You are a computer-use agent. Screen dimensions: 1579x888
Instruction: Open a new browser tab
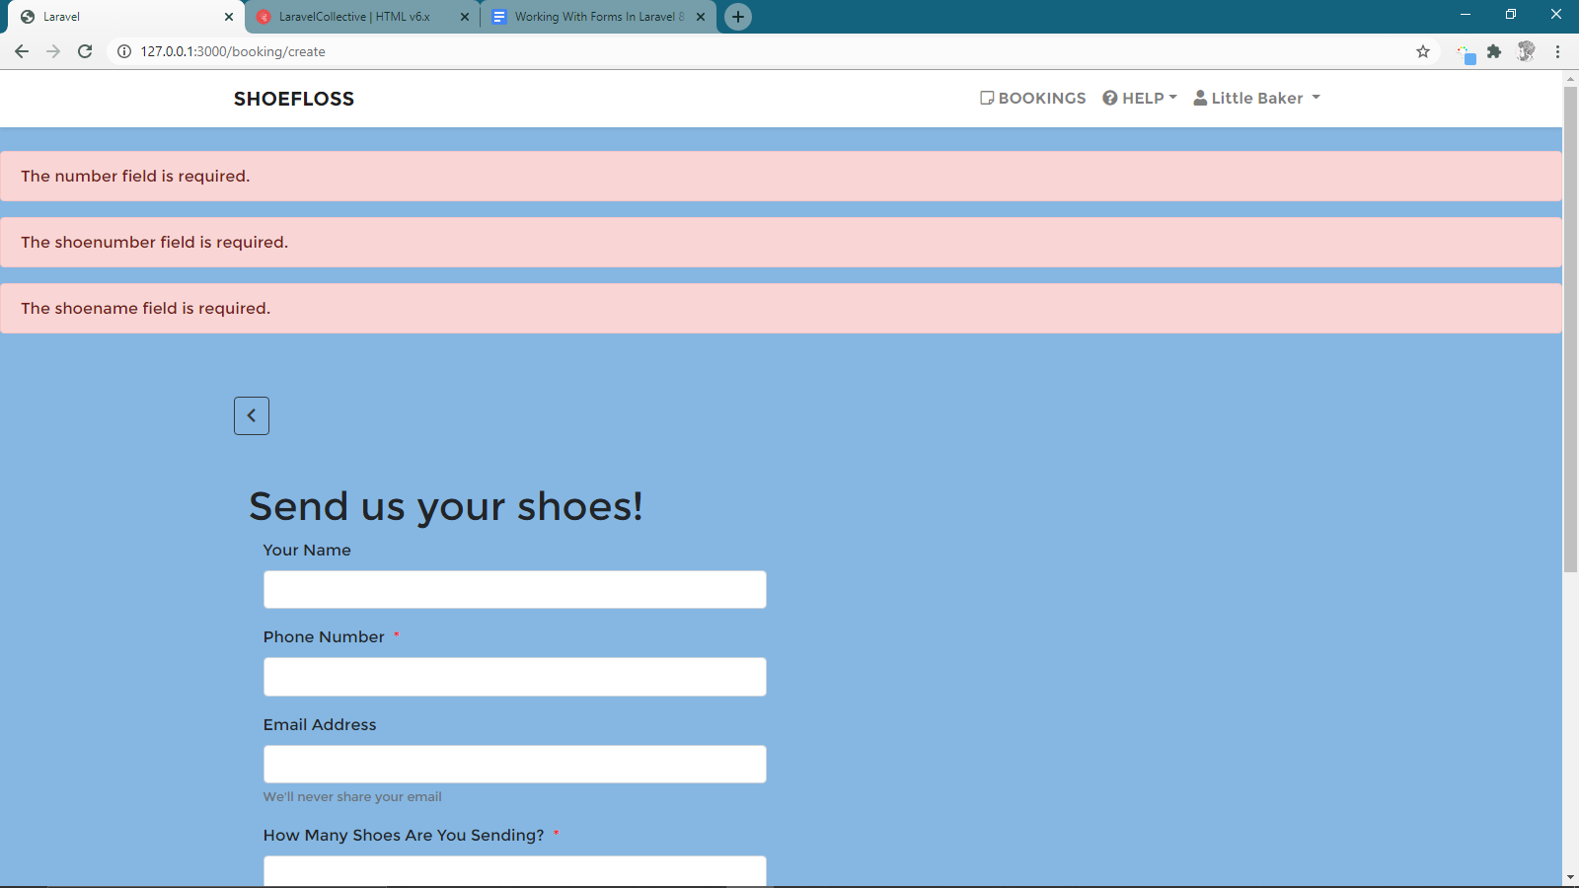(x=737, y=16)
